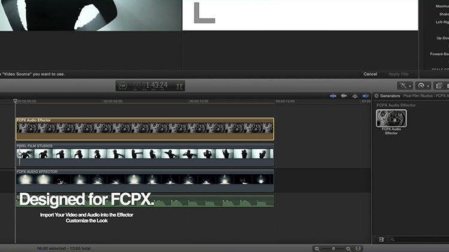Viewport: 449px width, 252px height.
Task: Select the green audio clip in timeline
Action: (145, 201)
